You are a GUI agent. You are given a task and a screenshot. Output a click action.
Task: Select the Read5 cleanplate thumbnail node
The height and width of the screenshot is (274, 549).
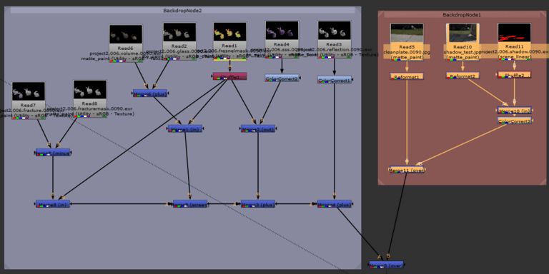tap(407, 42)
